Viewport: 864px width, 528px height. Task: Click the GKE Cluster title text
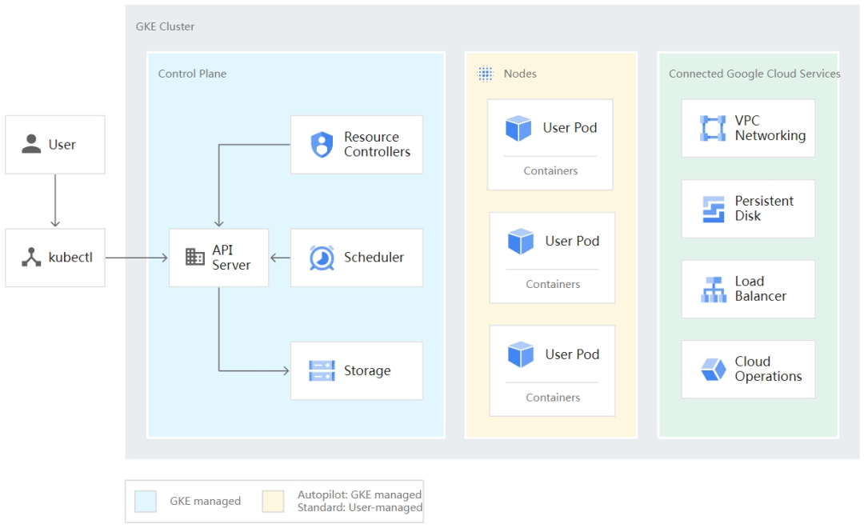(164, 26)
